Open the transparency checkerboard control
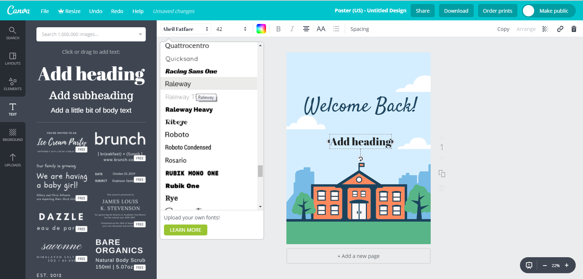Viewport: 583px width, 279px height. [545, 29]
